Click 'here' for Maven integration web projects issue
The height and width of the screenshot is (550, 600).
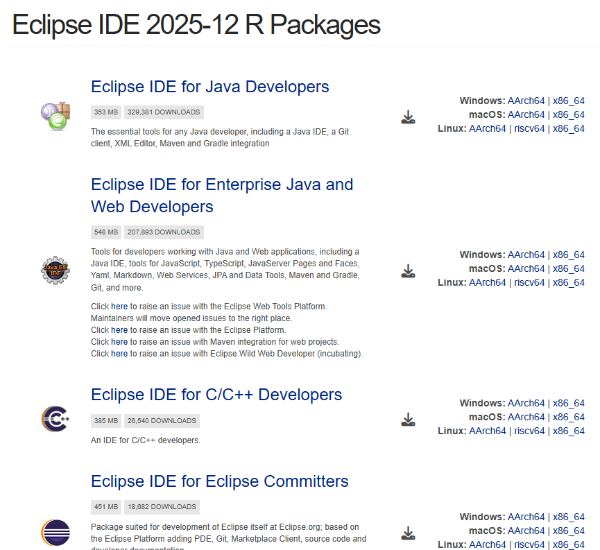(119, 342)
